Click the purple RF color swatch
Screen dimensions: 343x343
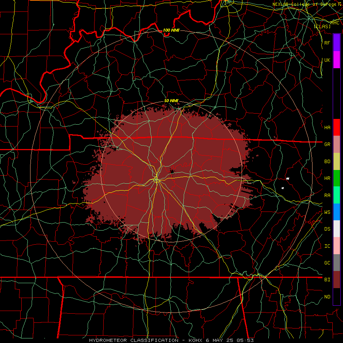pyautogui.click(x=337, y=43)
